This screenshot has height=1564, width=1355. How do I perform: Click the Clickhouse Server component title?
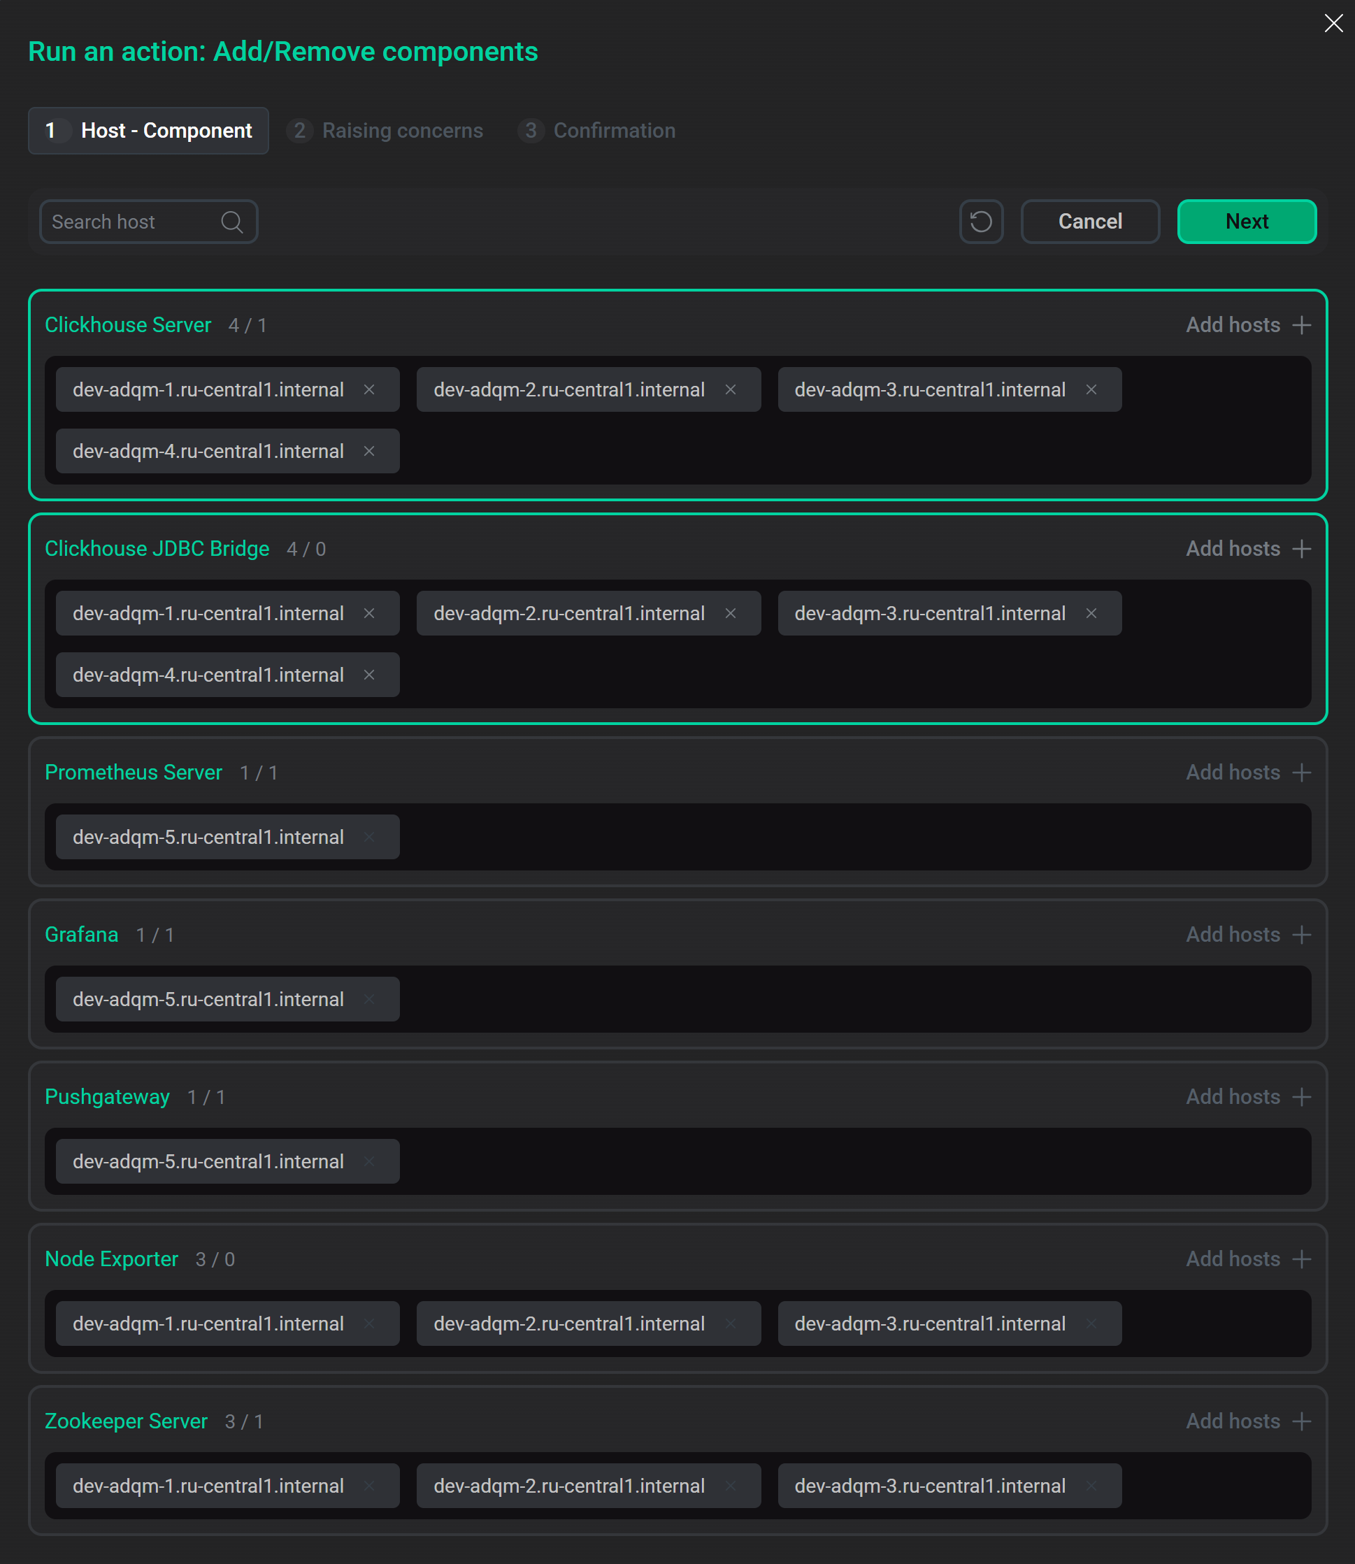click(128, 325)
